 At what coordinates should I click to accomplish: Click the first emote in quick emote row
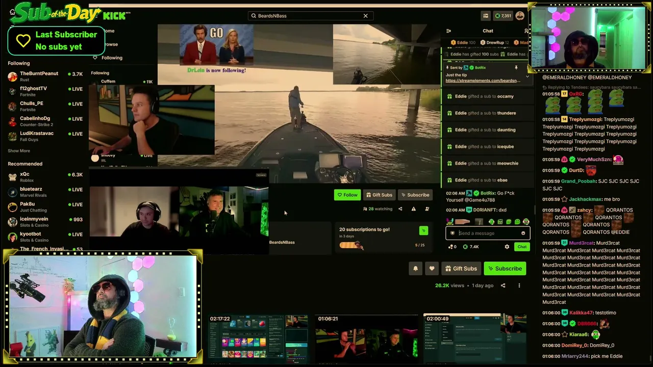coord(450,222)
